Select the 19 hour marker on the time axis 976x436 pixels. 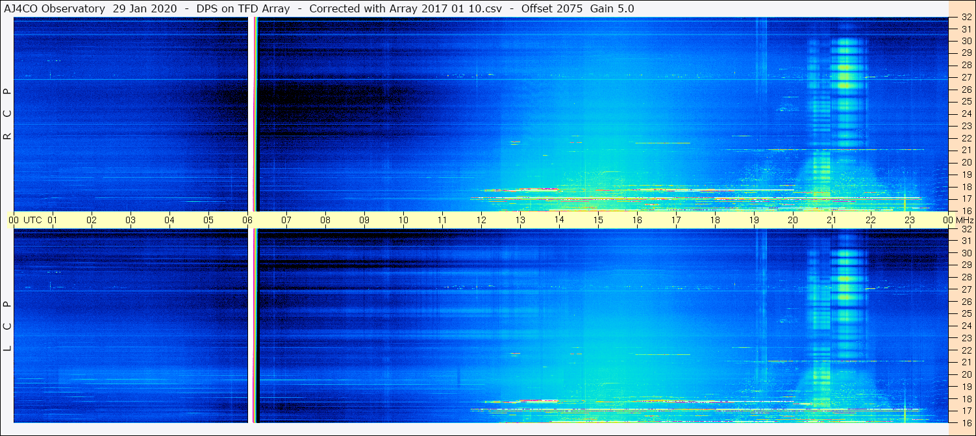[x=754, y=220]
